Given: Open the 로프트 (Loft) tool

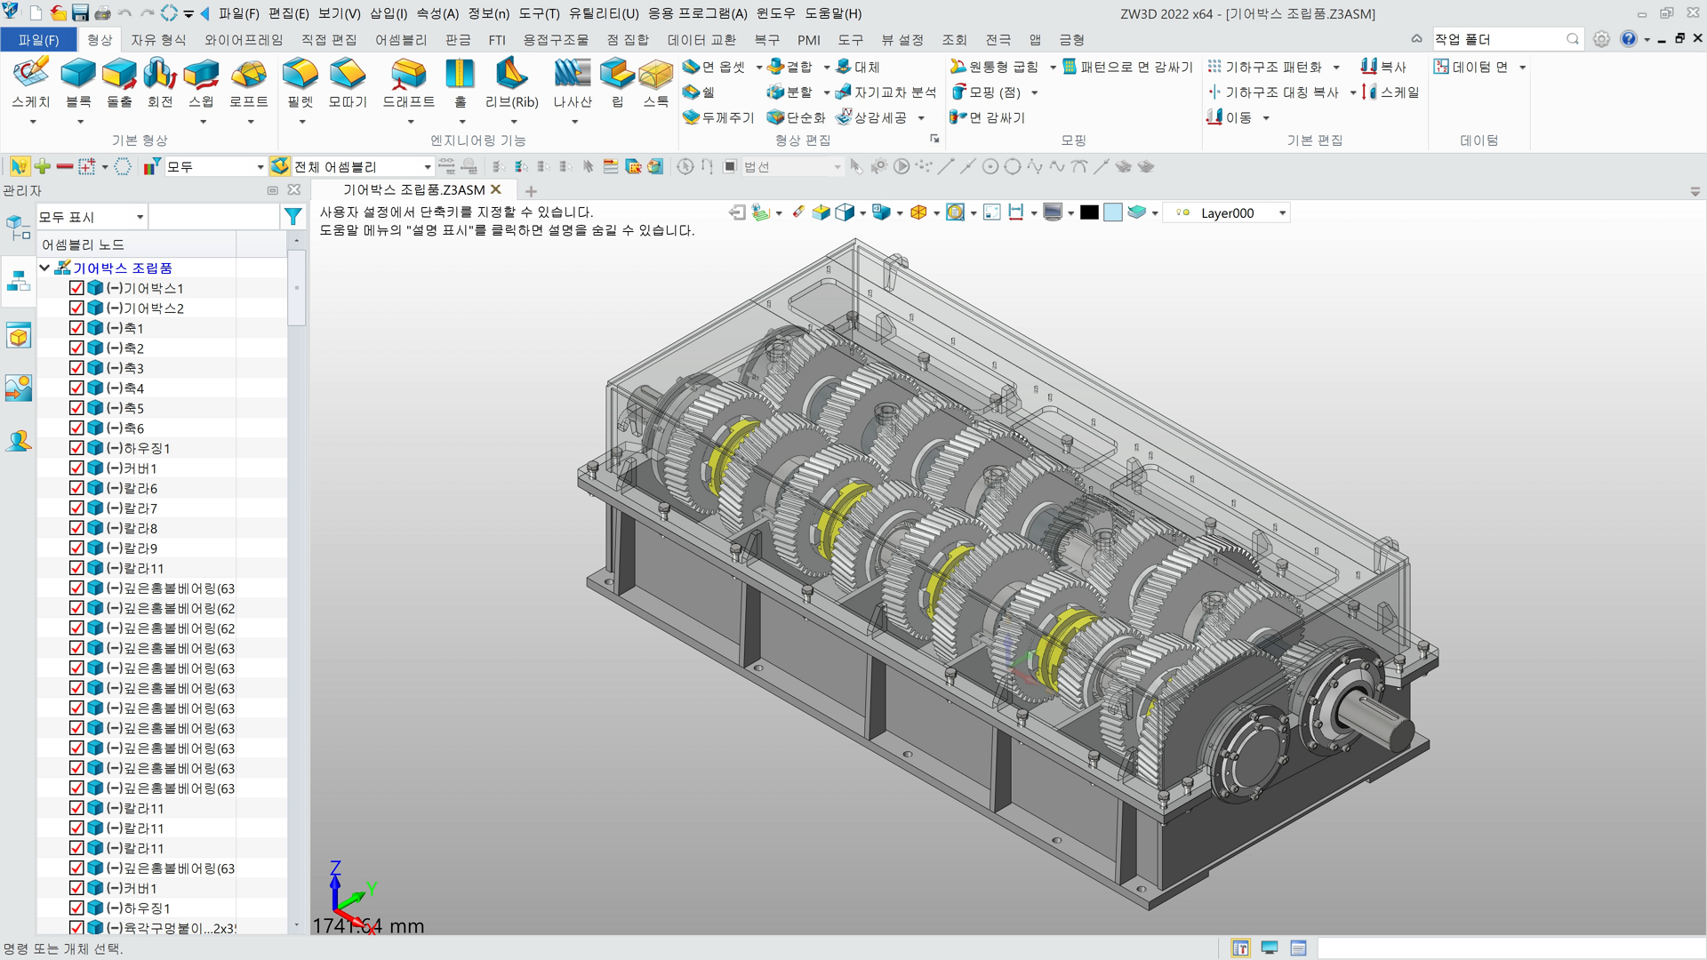Looking at the screenshot, I should (x=249, y=75).
